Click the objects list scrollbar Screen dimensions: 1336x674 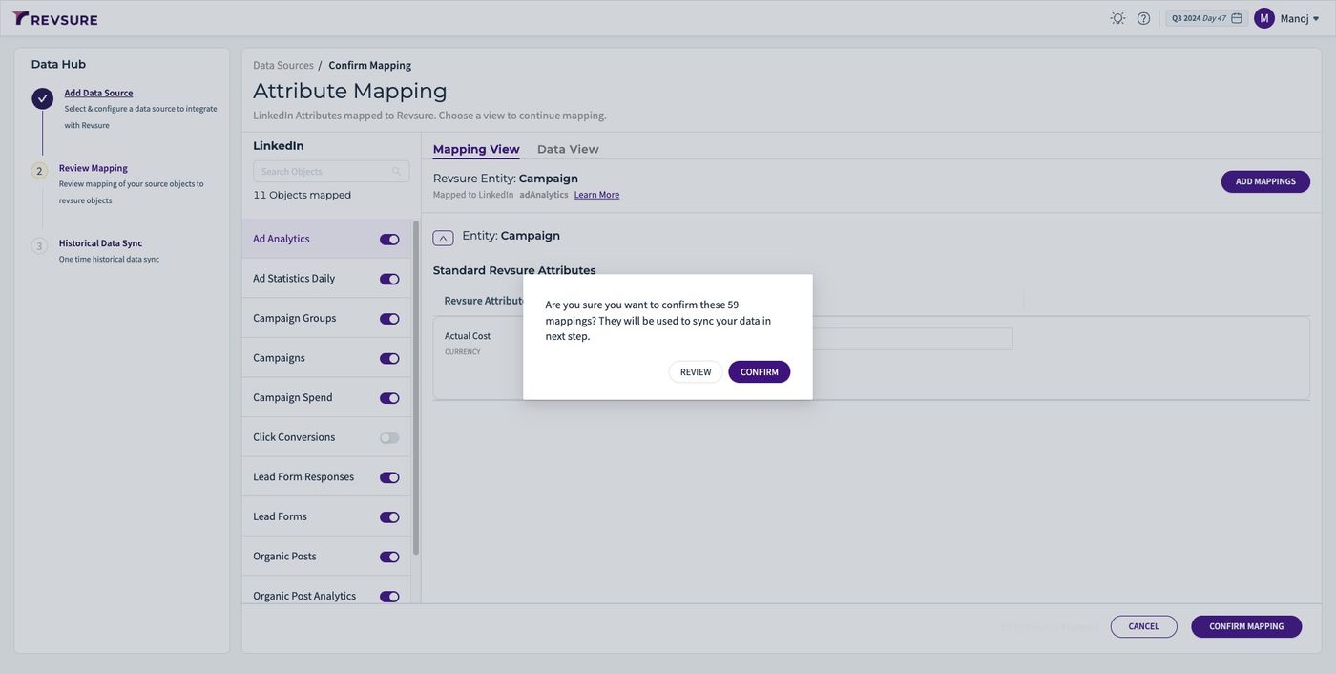pyautogui.click(x=416, y=388)
